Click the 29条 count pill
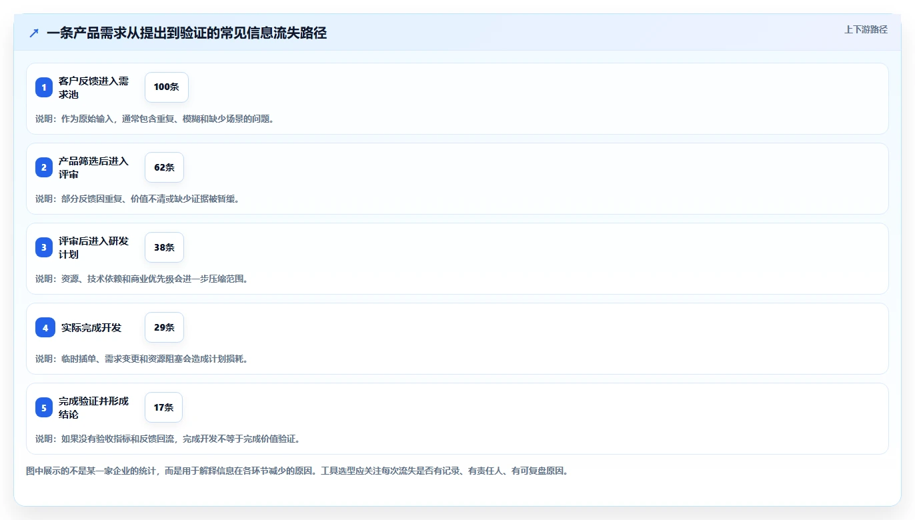This screenshot has width=915, height=520. (x=164, y=327)
